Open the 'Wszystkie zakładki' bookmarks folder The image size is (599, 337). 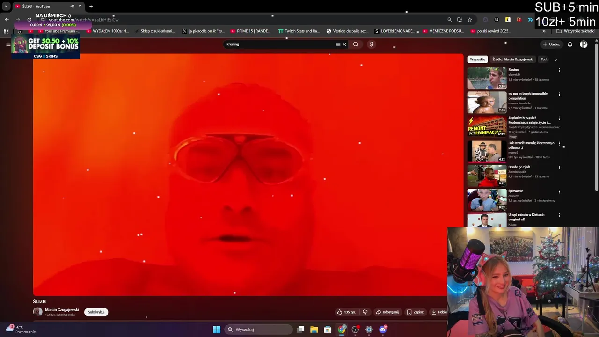coord(576,31)
